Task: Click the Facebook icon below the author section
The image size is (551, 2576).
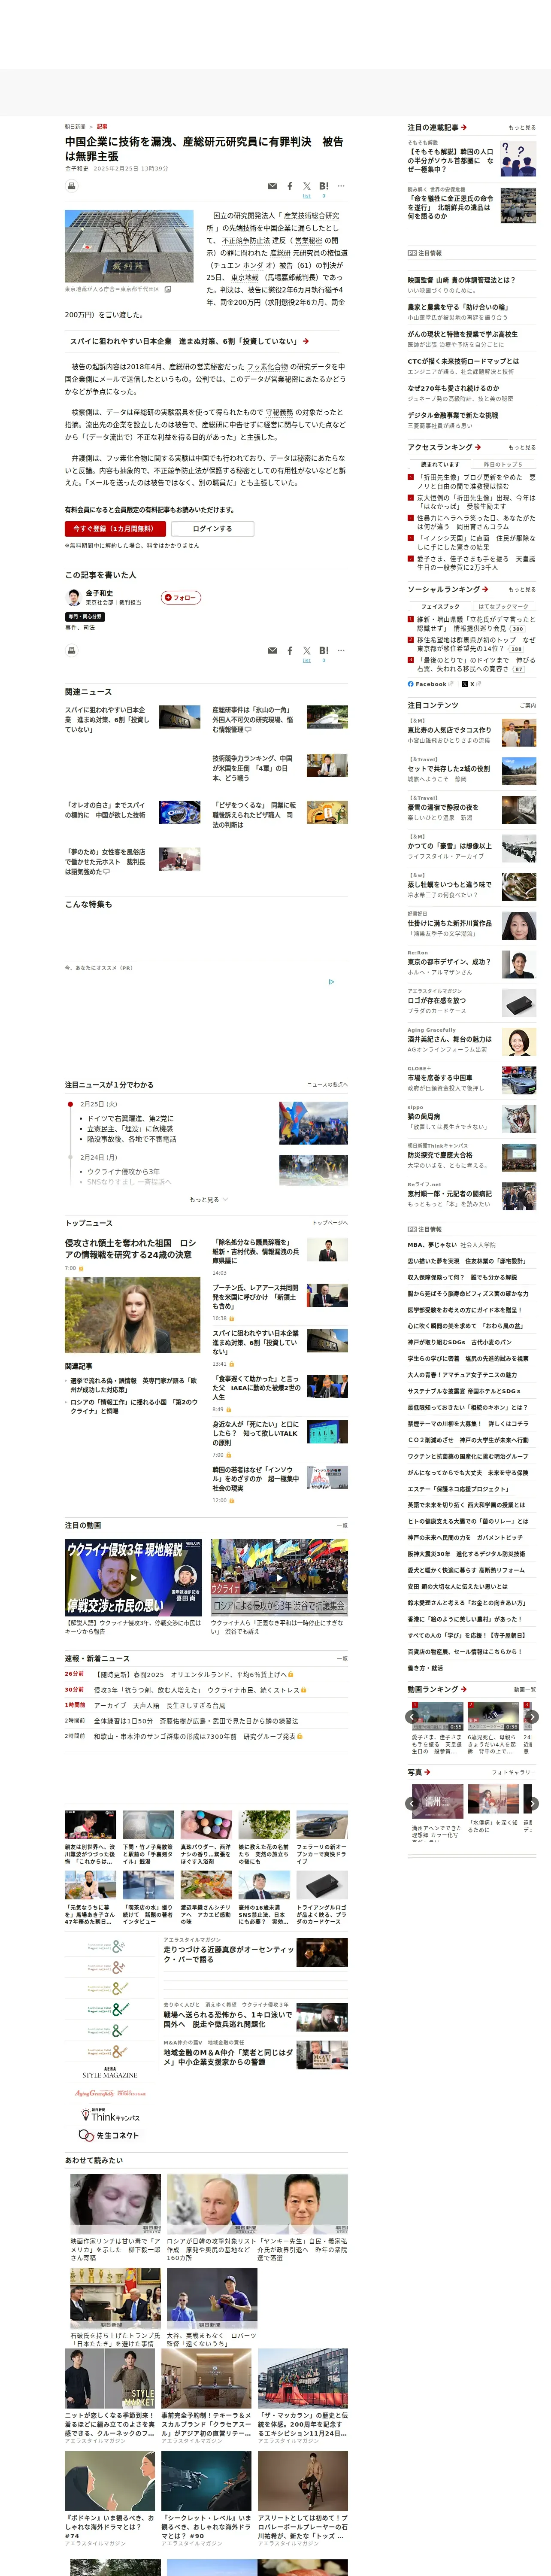Action: (290, 650)
